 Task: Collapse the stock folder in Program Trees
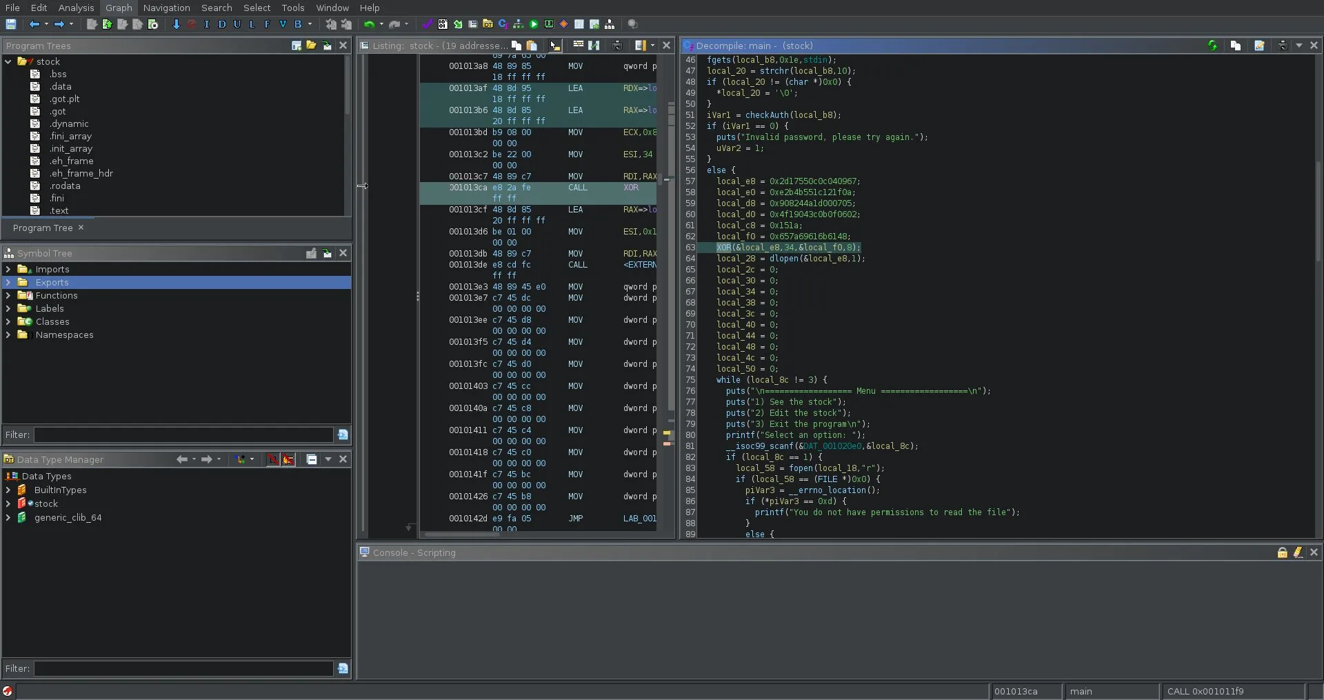(8, 61)
